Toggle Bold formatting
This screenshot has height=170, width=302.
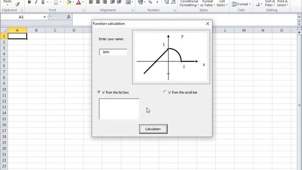tap(29, 2)
